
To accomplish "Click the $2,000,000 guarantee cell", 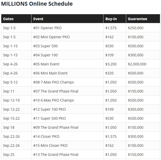I will [137, 64].
